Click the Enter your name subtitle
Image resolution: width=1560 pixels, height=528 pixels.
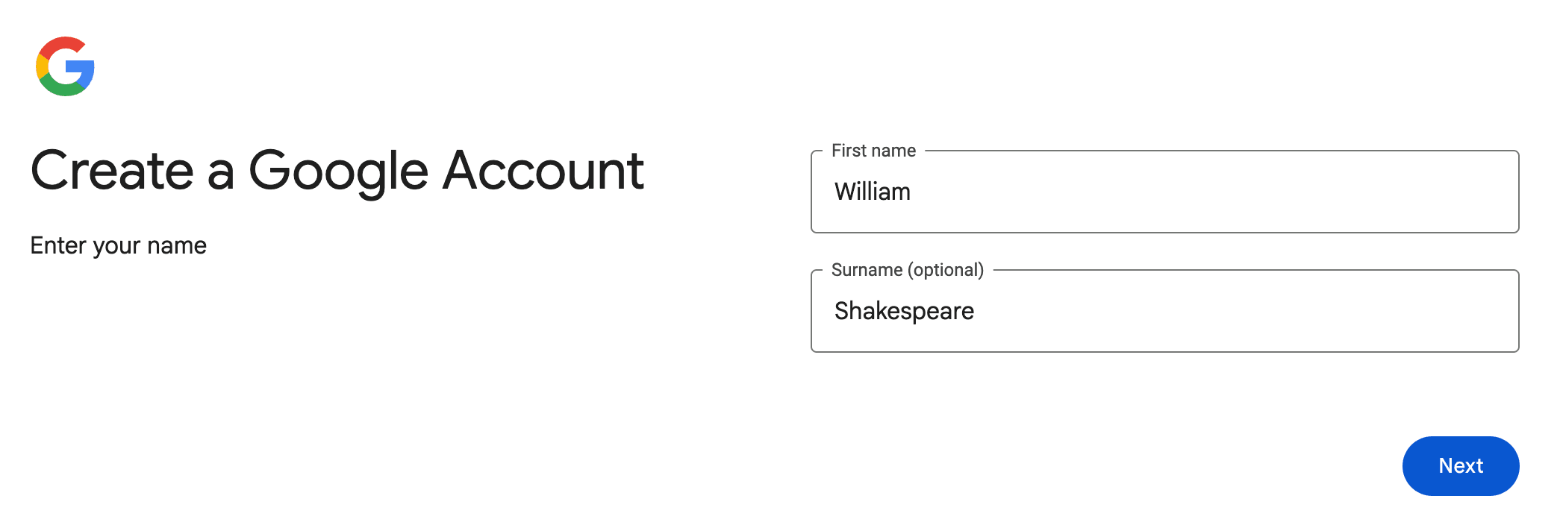[x=119, y=245]
